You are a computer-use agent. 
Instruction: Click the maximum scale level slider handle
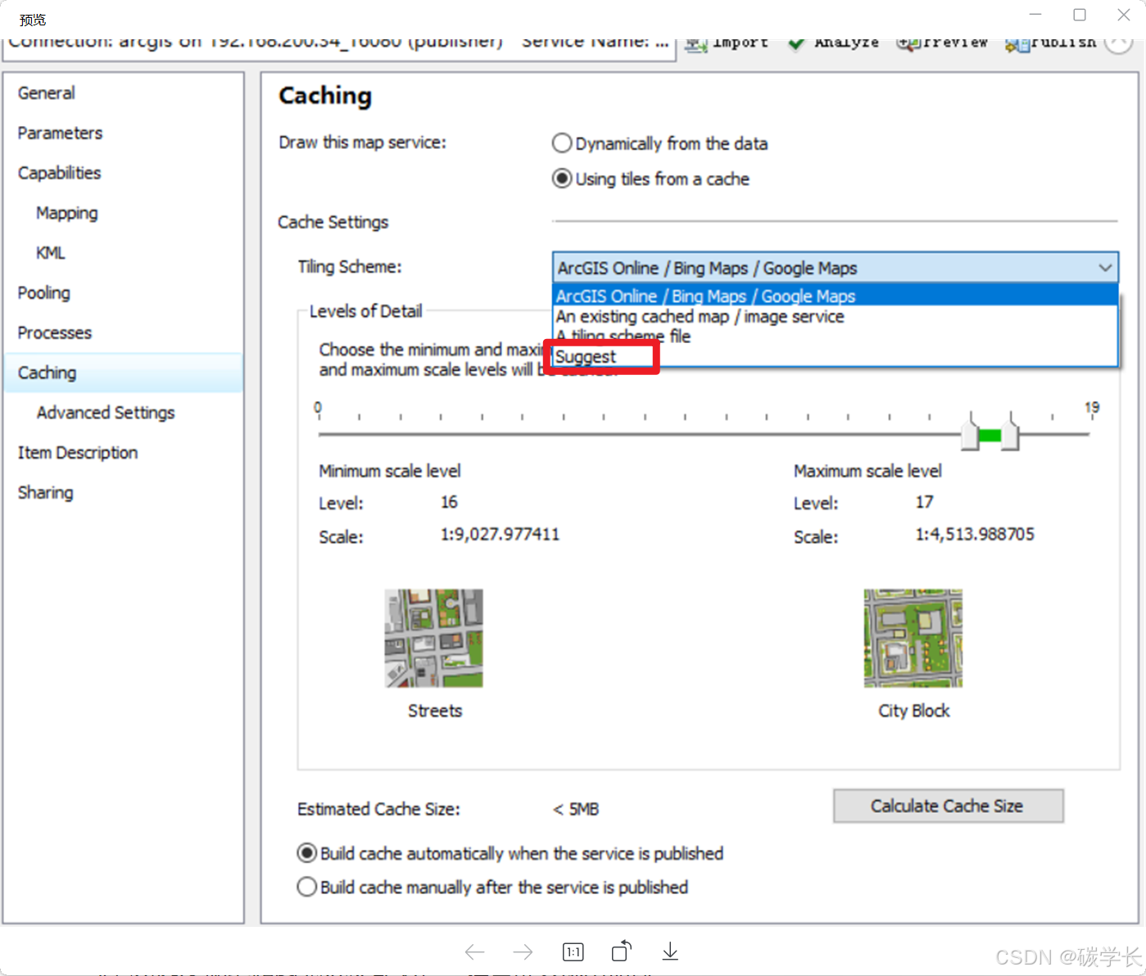tap(1010, 432)
